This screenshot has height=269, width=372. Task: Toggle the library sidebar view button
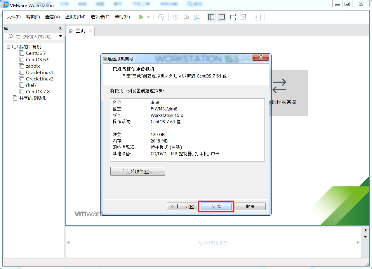tap(211, 17)
